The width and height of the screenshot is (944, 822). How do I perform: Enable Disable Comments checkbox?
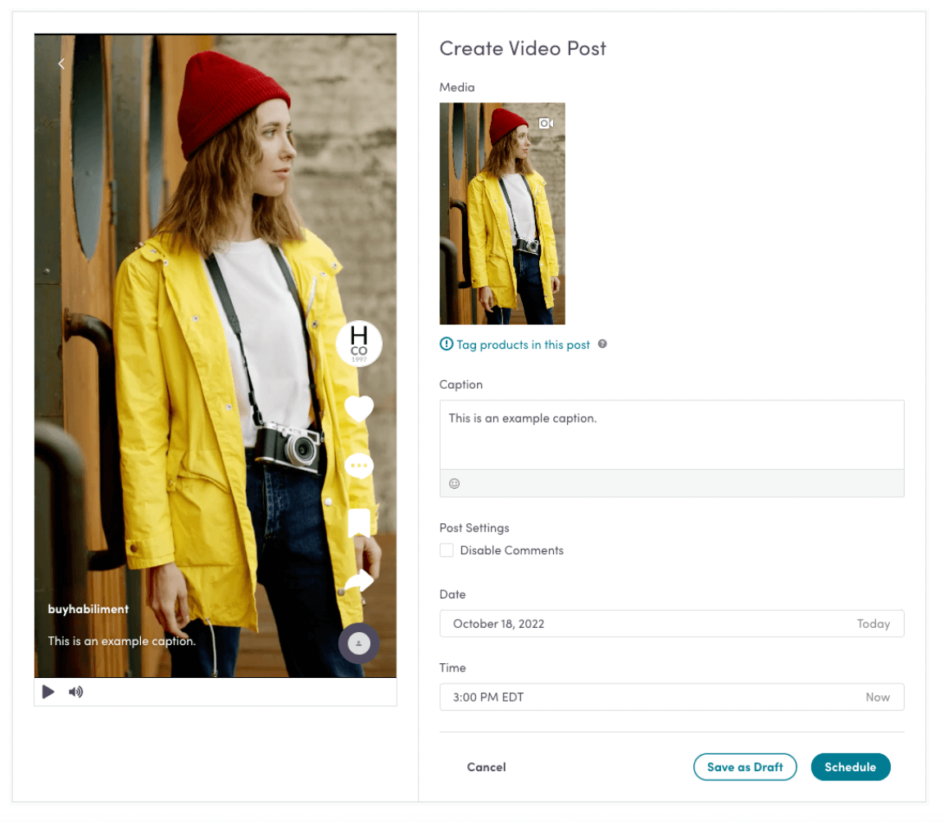pos(447,550)
